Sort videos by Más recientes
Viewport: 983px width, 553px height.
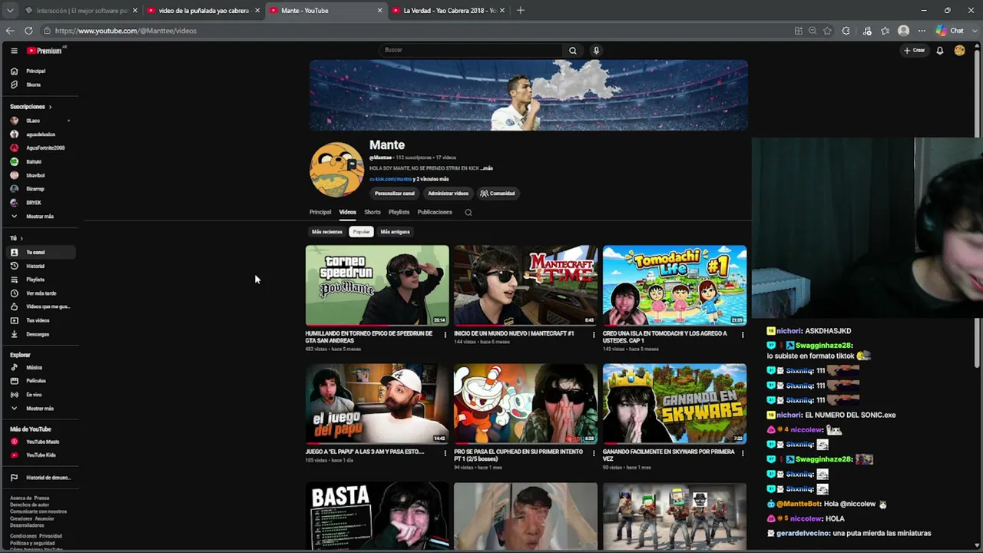tap(327, 232)
